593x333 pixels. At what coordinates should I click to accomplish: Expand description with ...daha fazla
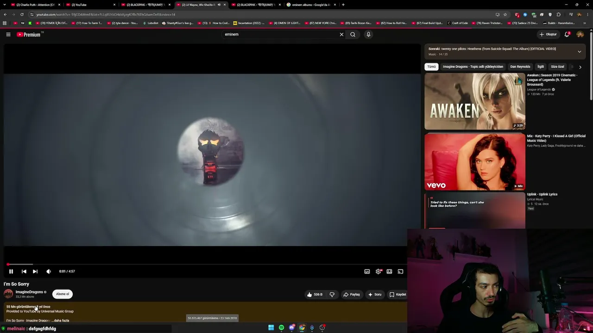click(60, 321)
